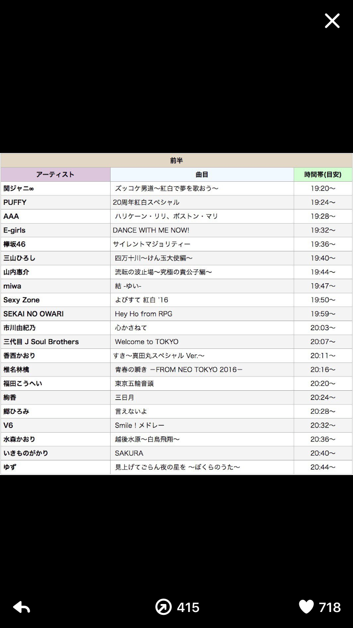
Task: Tap the retweet icon next to 415
Action: tap(163, 607)
